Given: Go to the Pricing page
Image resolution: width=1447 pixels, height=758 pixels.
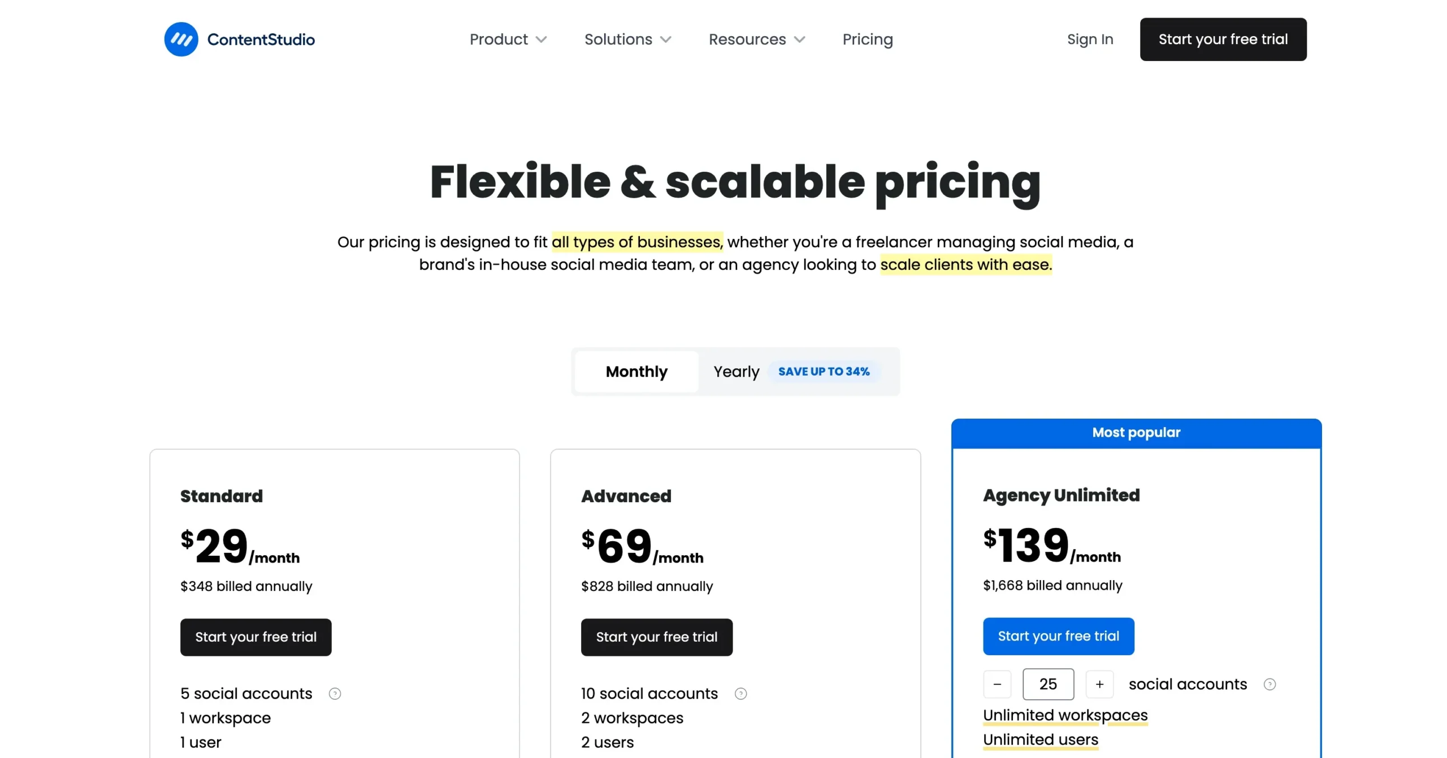Looking at the screenshot, I should point(867,40).
